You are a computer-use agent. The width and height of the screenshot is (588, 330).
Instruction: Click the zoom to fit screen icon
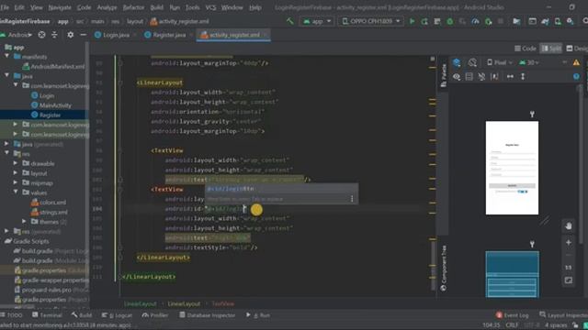[x=569, y=280]
